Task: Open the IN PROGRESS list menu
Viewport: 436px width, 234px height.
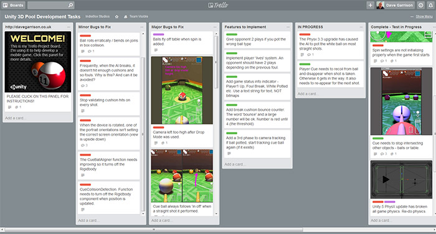Action: point(361,27)
